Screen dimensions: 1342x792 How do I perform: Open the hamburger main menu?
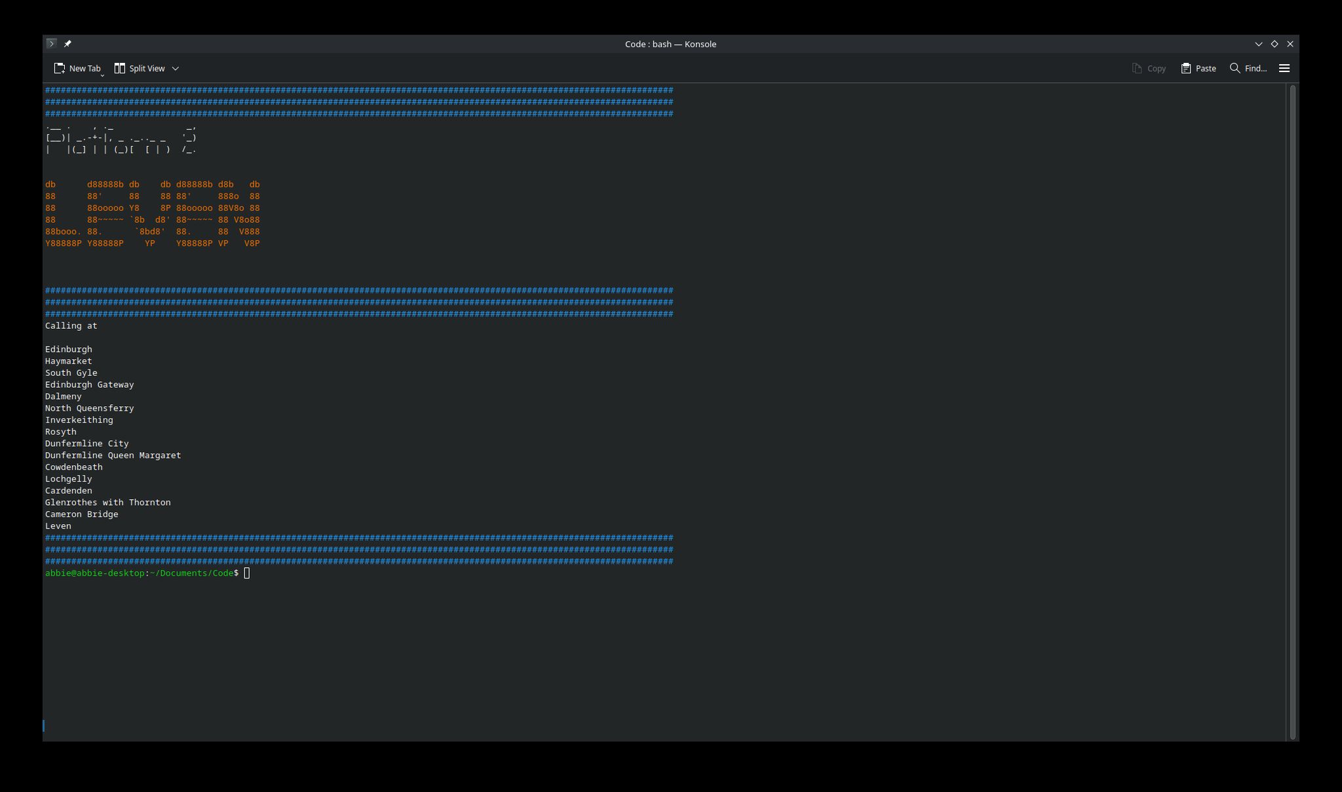tap(1284, 68)
